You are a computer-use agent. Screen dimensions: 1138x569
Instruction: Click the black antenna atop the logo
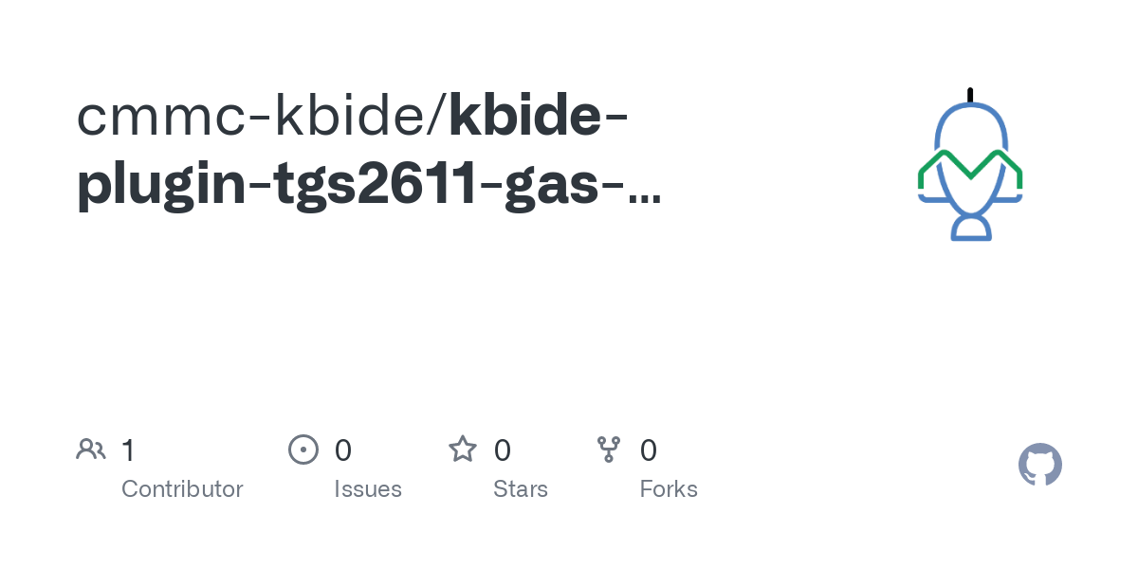point(970,95)
